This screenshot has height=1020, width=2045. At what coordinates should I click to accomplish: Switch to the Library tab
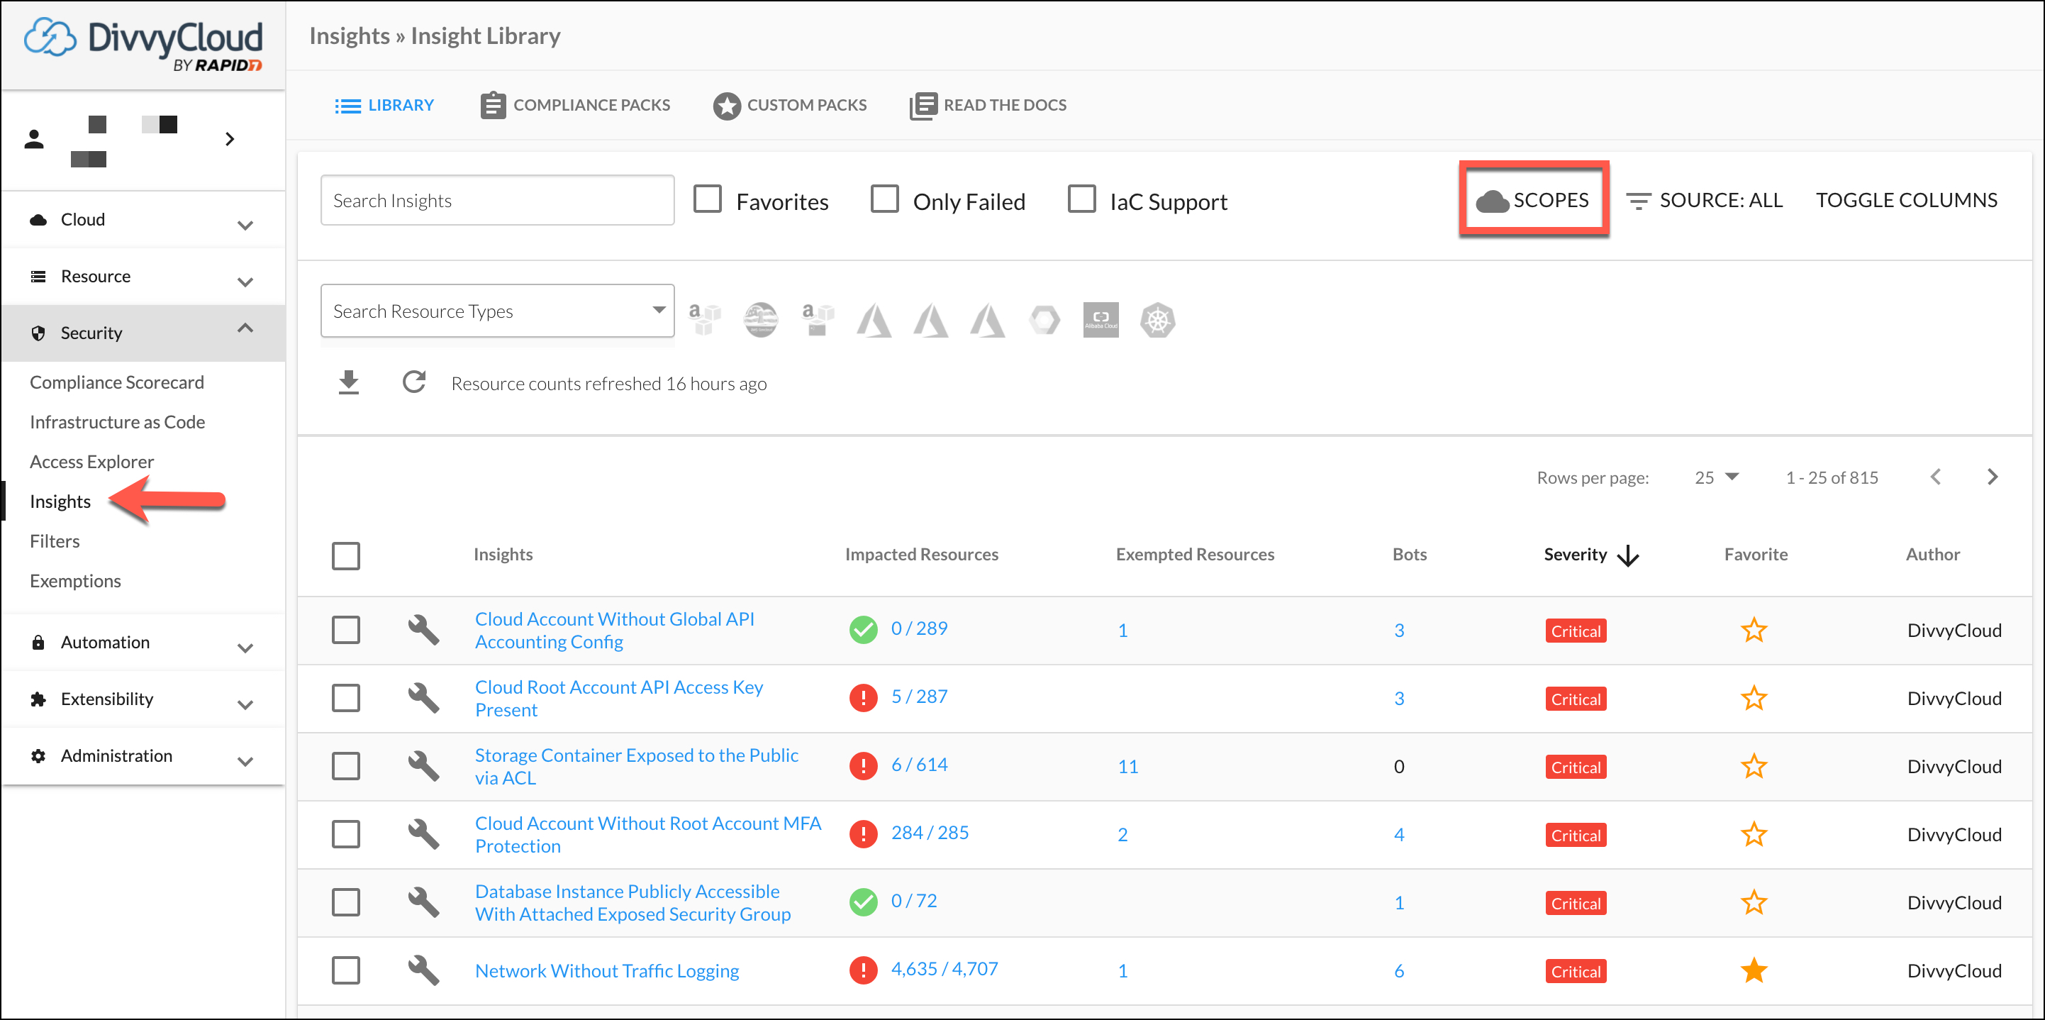point(384,105)
